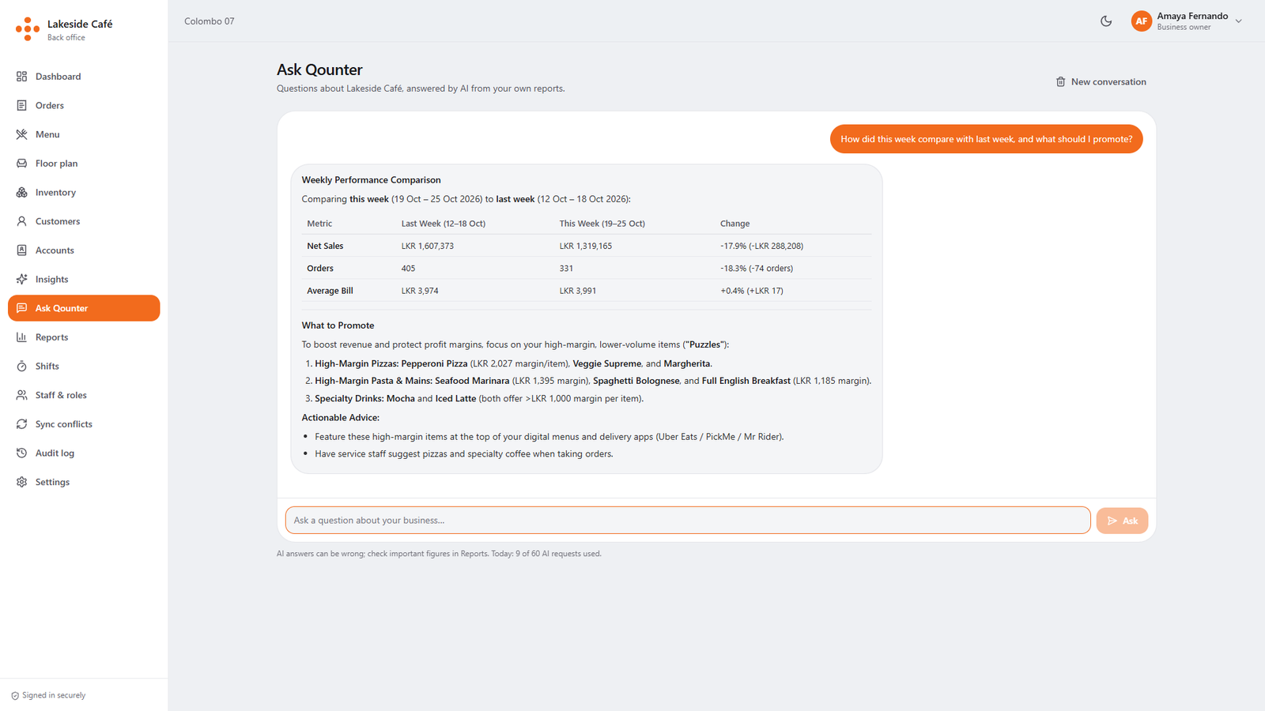Click the Orders row label in table
The image size is (1265, 711).
[320, 269]
